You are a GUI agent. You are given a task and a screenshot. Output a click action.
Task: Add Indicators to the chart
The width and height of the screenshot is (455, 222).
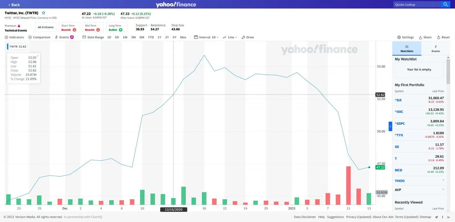tap(14, 37)
